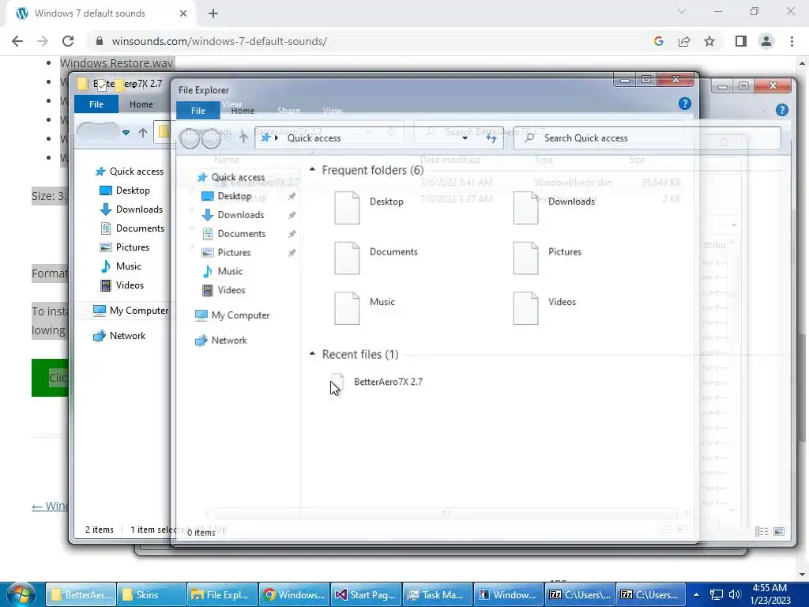The image size is (809, 607).
Task: Open Videos folder in Frequent folders
Action: coord(544,307)
